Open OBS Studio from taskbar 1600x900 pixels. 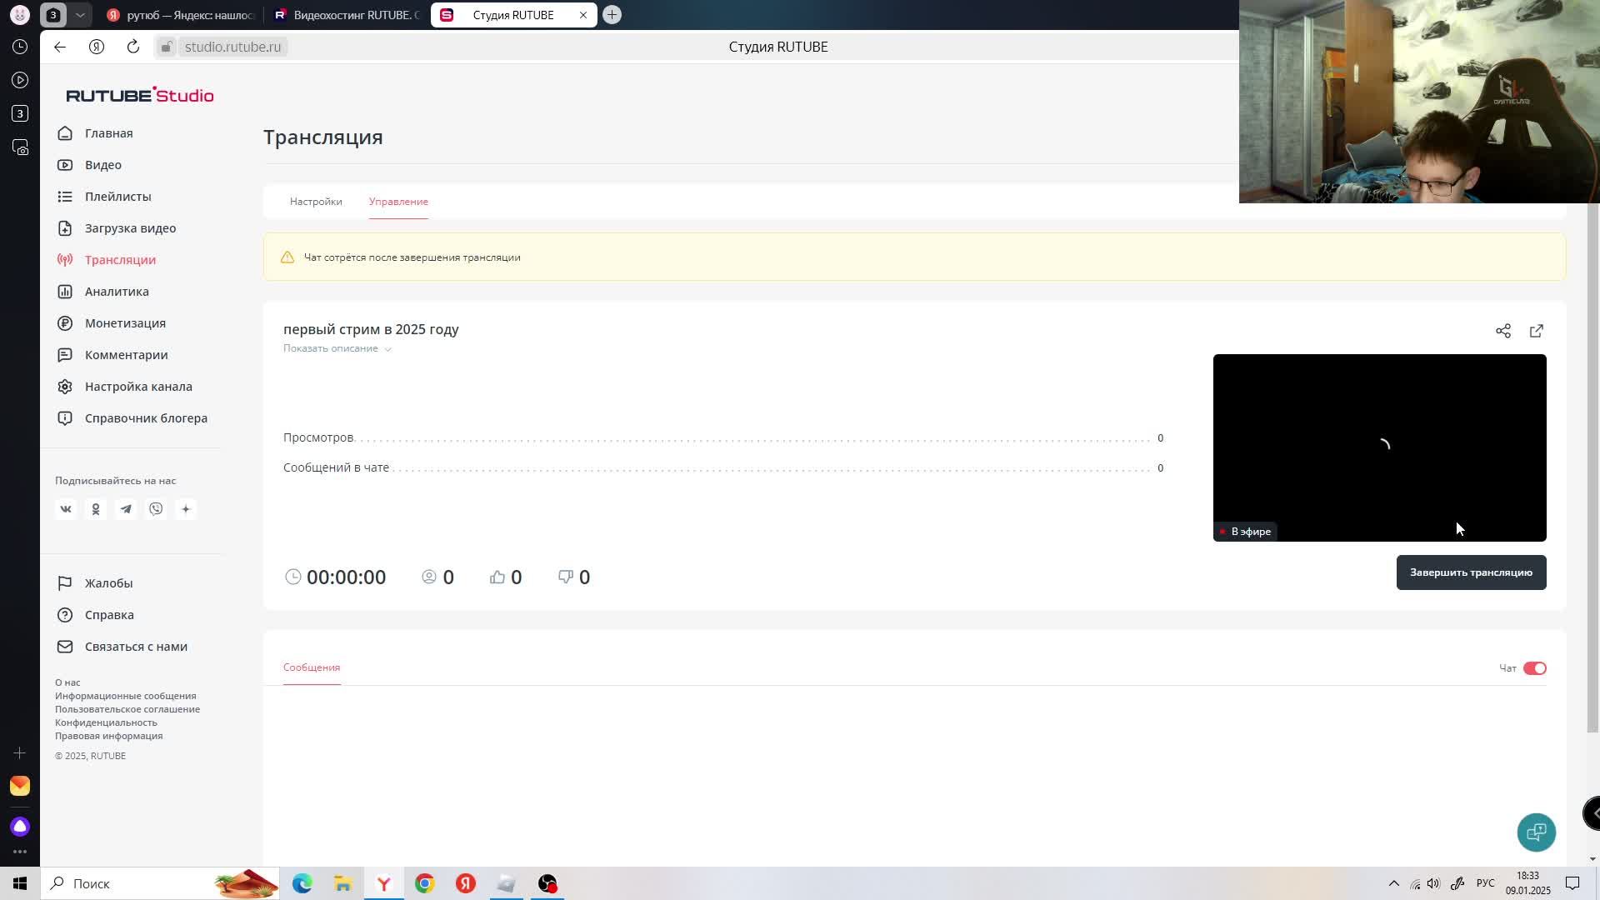tap(547, 883)
